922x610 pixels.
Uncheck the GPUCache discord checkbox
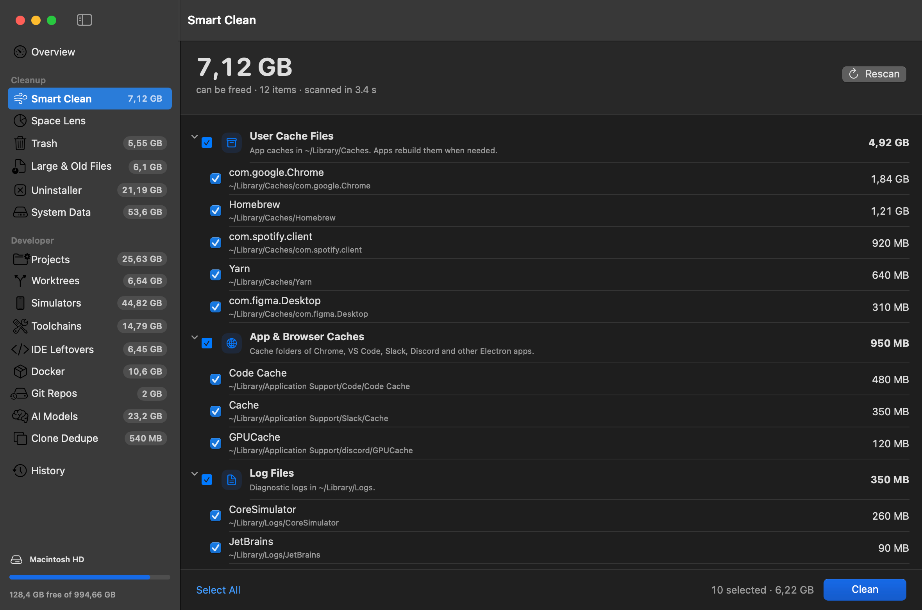tap(215, 443)
